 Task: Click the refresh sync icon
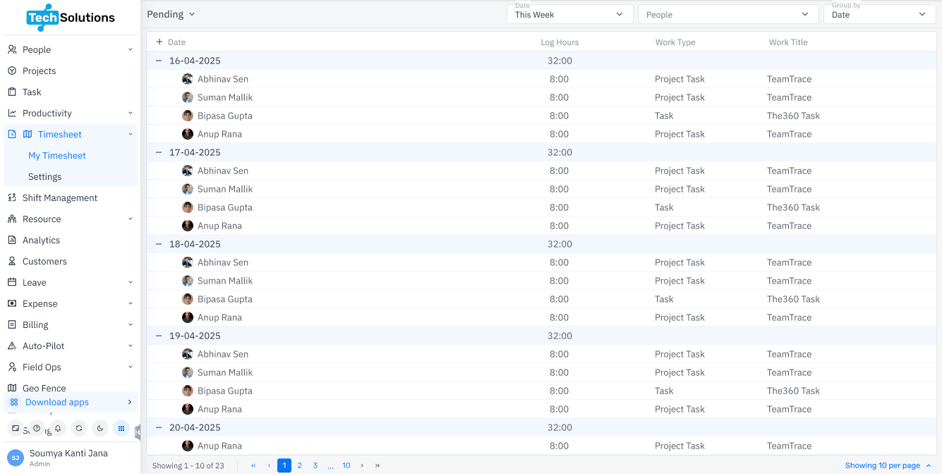coord(79,428)
